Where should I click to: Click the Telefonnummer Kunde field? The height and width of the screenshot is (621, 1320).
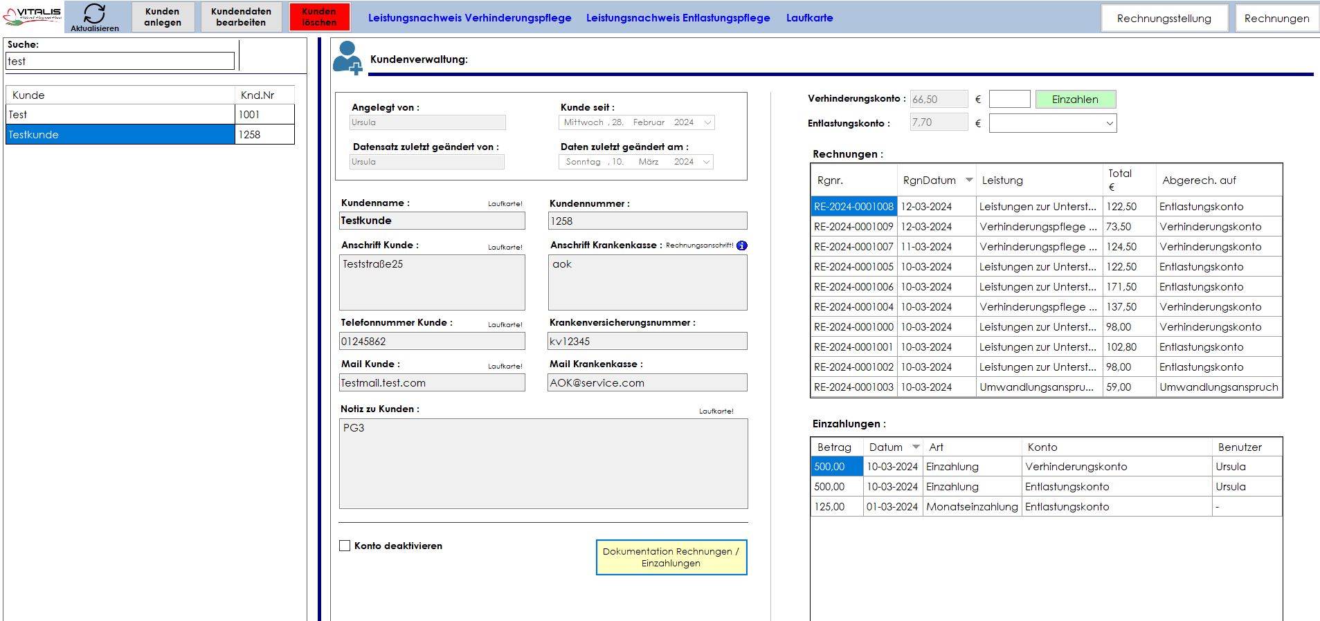(432, 341)
